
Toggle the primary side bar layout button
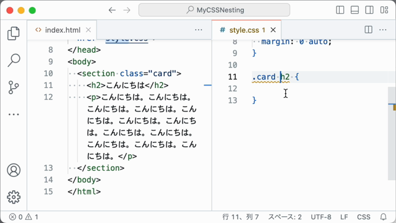coord(340,10)
